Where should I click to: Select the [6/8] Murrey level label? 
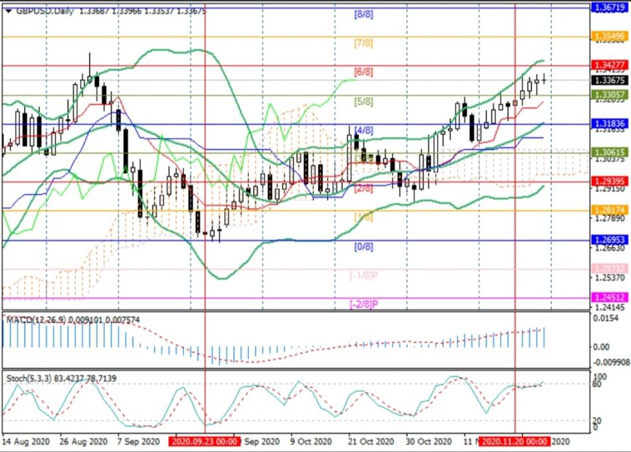pos(364,71)
